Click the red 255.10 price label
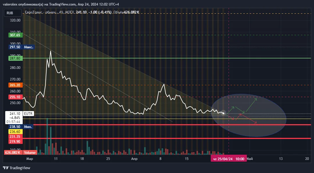This screenshot has height=173, width=314. point(15,97)
